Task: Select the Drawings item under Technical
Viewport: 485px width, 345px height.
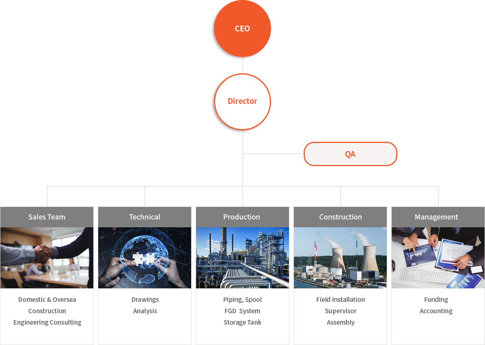Action: (x=145, y=299)
